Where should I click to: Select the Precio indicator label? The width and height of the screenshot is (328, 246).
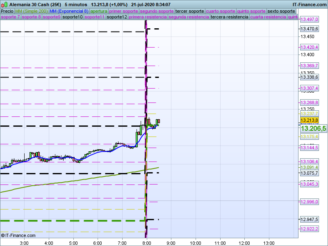click(7, 11)
